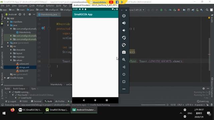Open the Event Log
The height and width of the screenshot is (120, 214).
coord(203,101)
